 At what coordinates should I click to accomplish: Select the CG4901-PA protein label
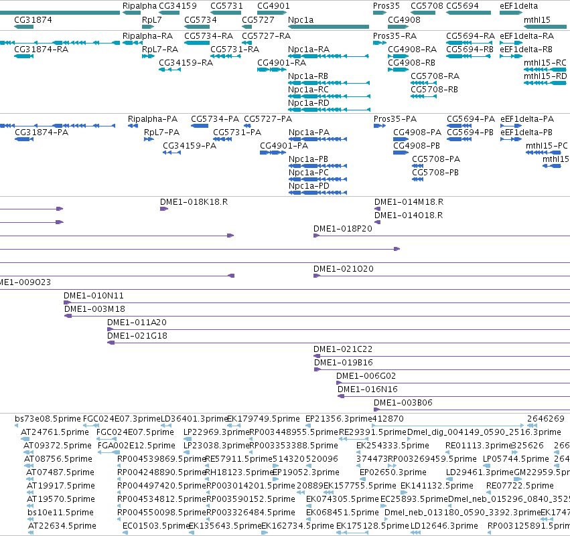tap(284, 146)
